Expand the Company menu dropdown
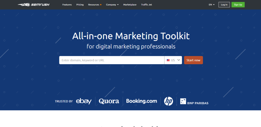The height and width of the screenshot is (127, 261). 112,5
